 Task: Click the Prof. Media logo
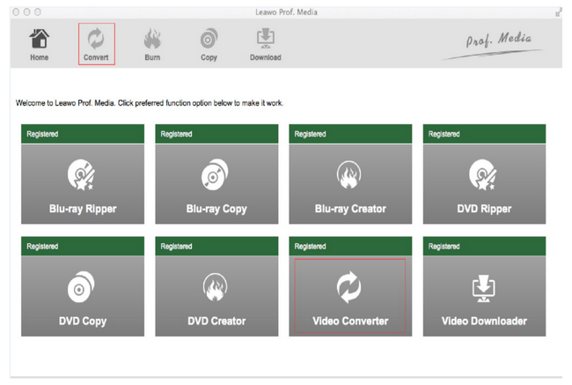(497, 41)
